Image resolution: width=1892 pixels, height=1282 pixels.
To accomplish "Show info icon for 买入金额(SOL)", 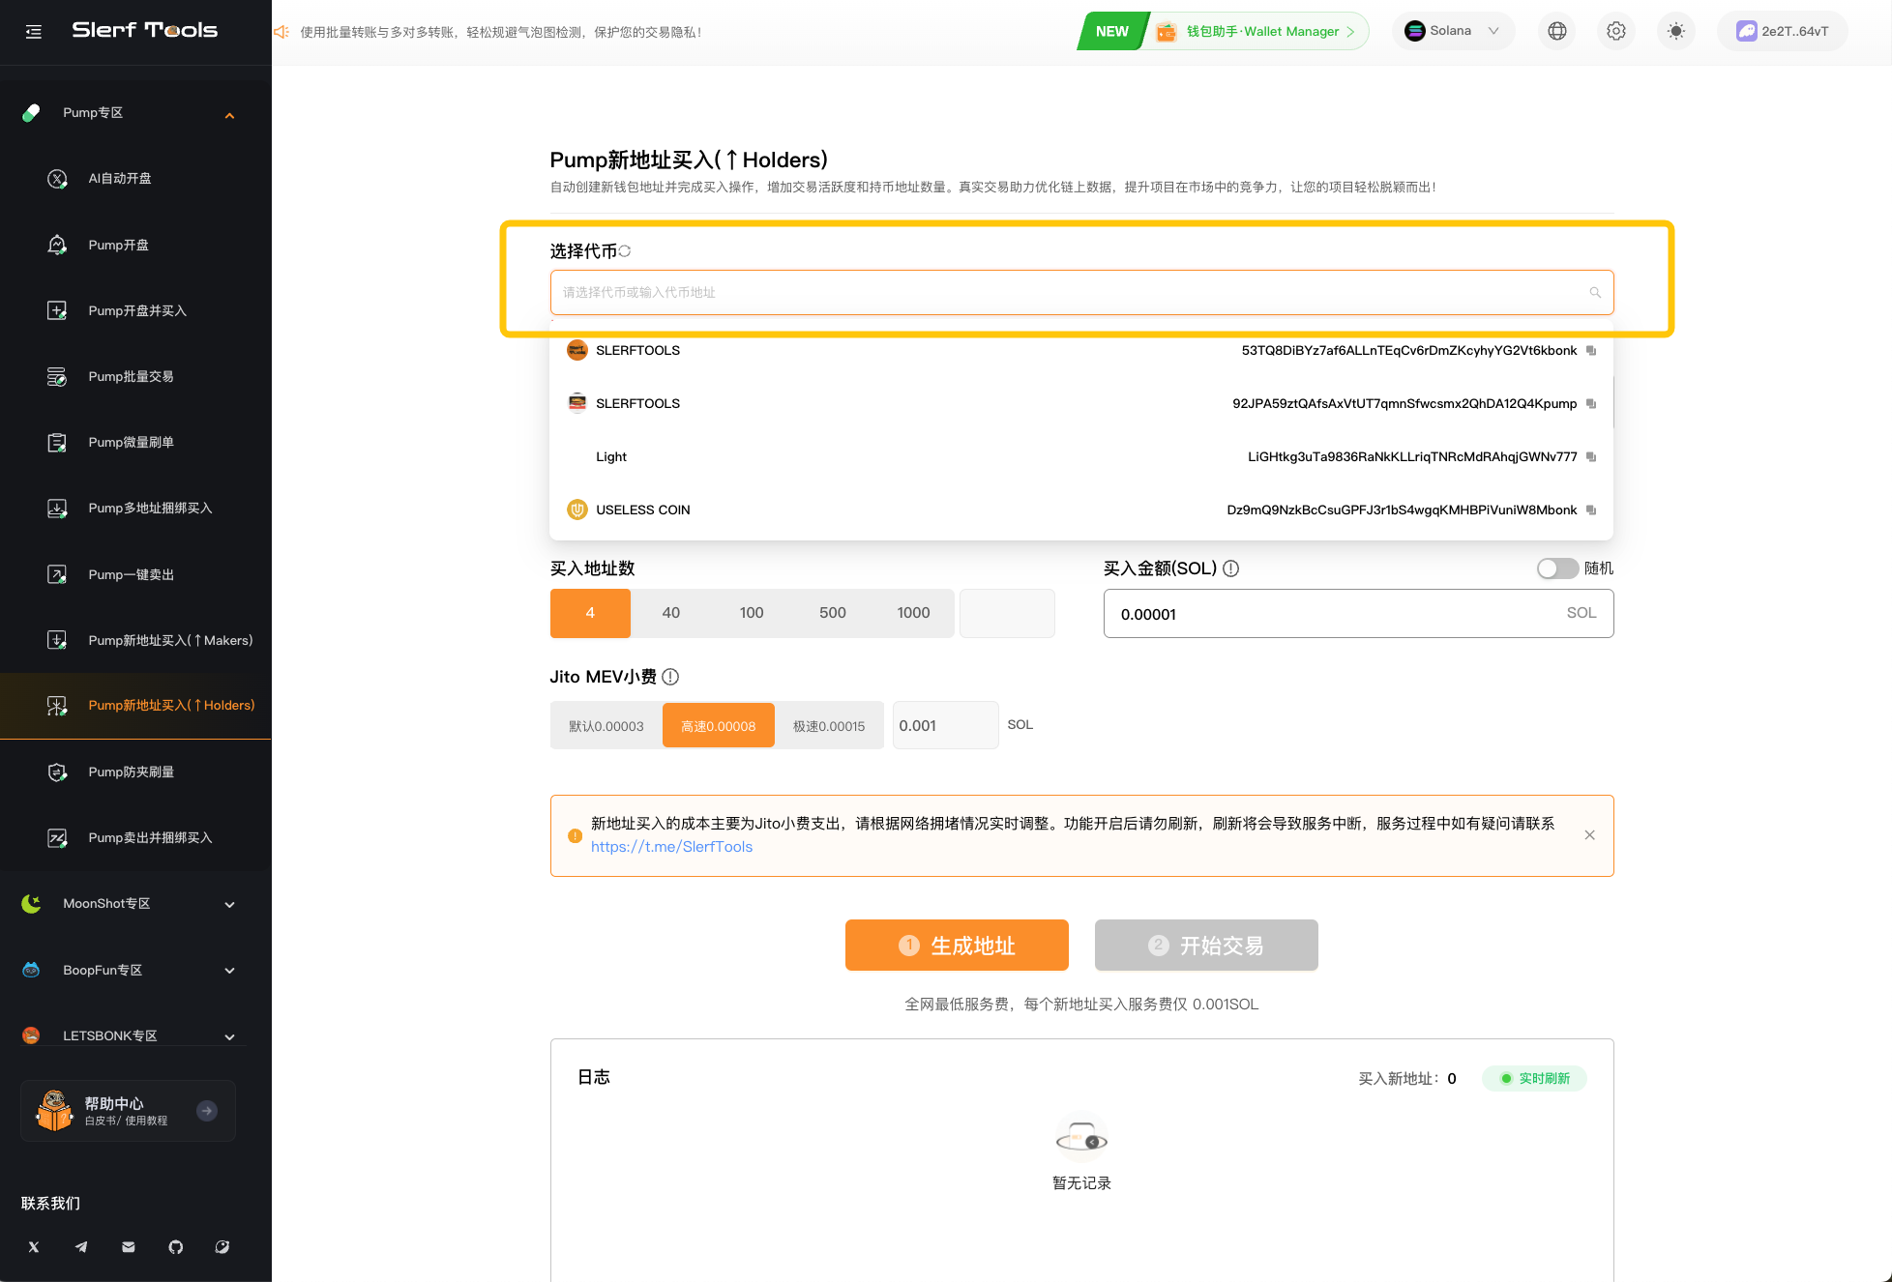I will 1231,568.
